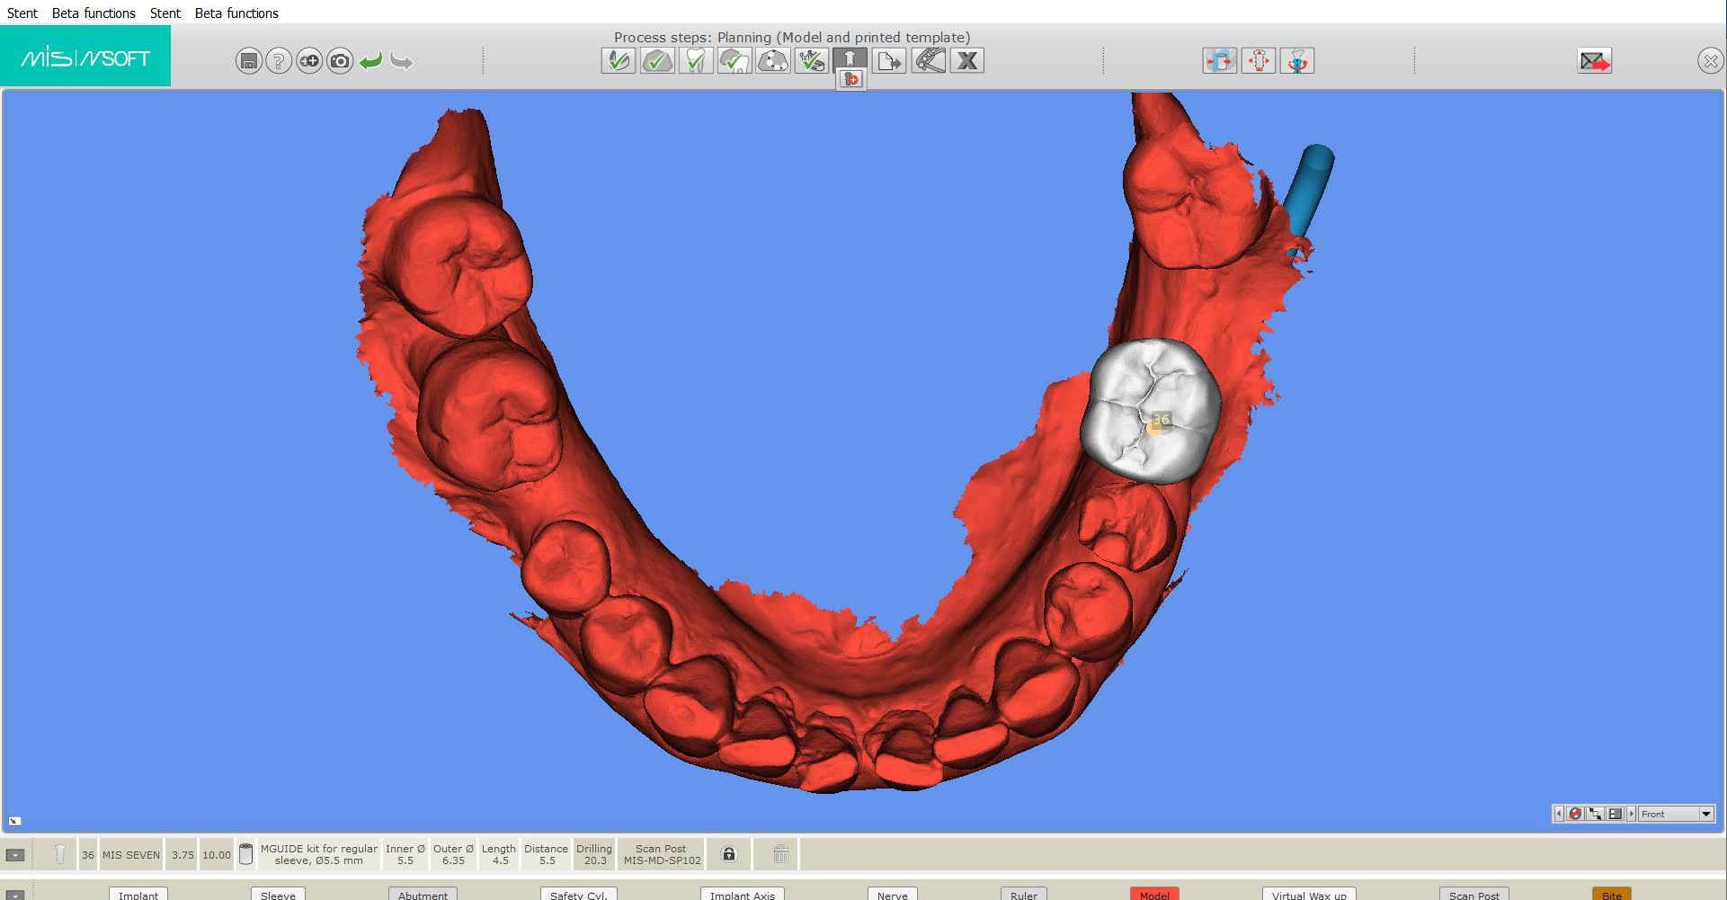This screenshot has height=900, width=1727.
Task: Toggle the Implant Axis visibility button
Action: [x=742, y=895]
